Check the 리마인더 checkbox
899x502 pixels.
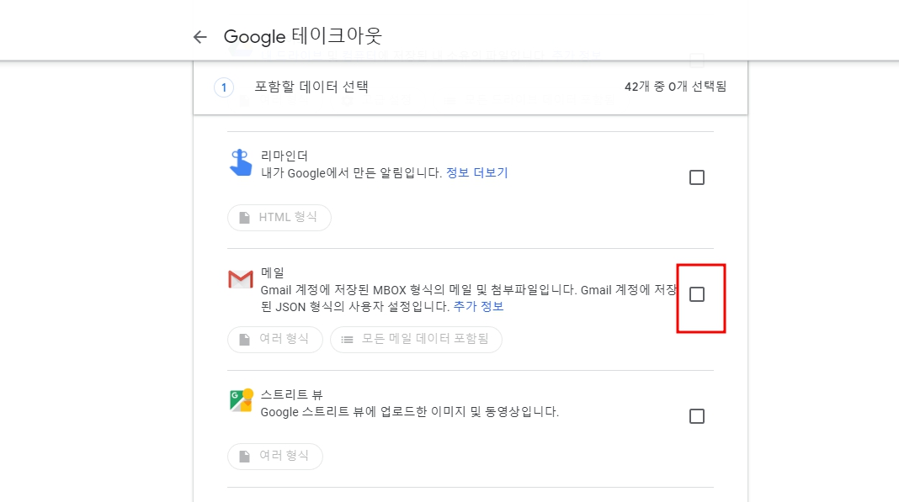[x=697, y=177]
